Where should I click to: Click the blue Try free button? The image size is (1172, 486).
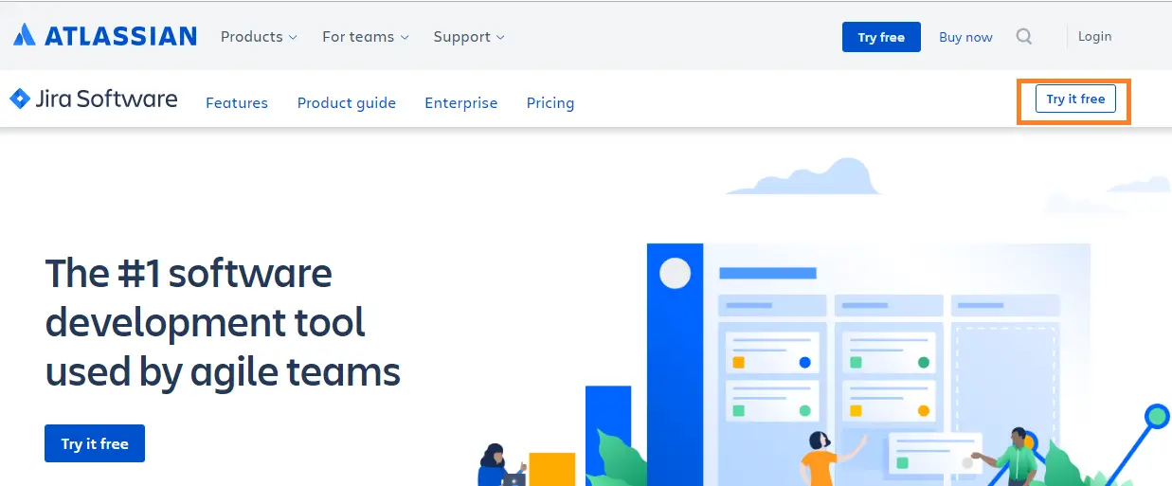pyautogui.click(x=881, y=37)
